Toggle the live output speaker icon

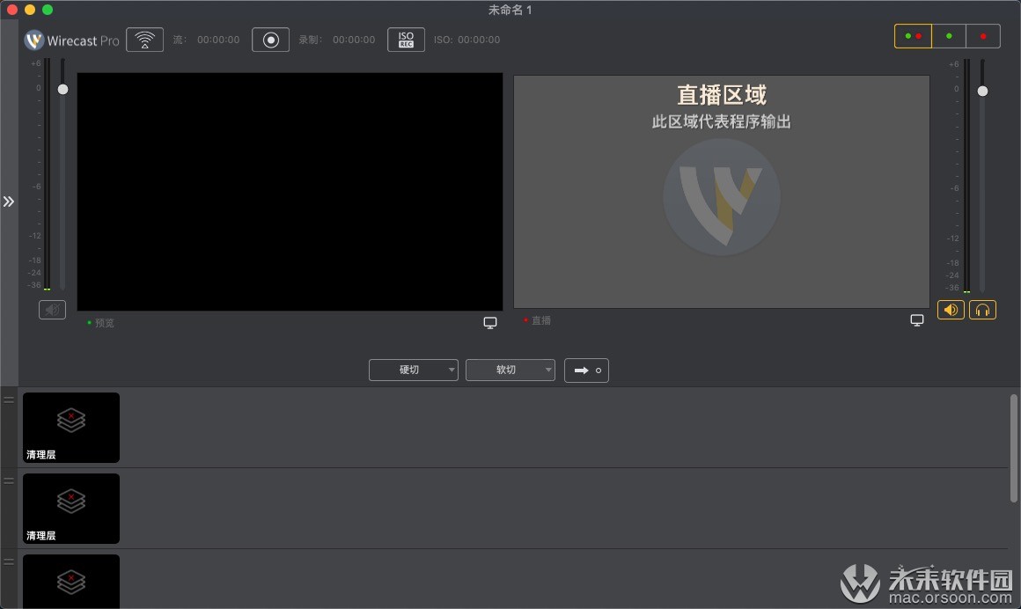(x=951, y=310)
